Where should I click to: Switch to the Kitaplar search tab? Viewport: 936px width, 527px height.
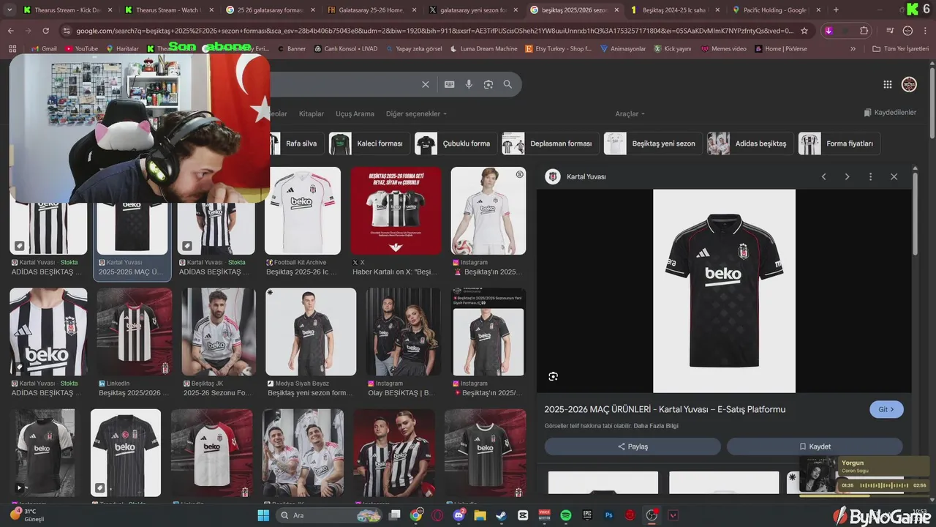click(312, 113)
